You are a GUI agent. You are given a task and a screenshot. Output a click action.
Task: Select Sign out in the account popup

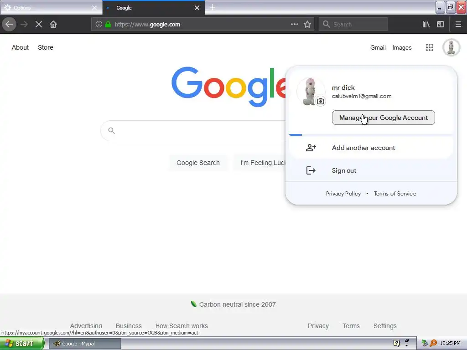pos(371,170)
